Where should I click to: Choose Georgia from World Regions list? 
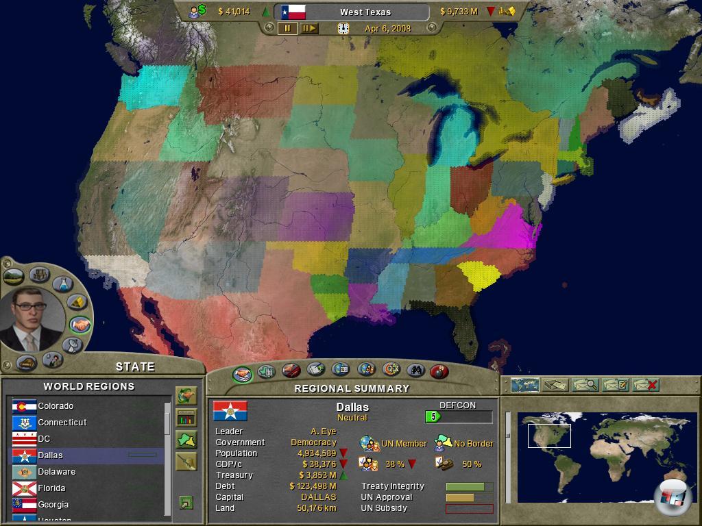pyautogui.click(x=53, y=505)
